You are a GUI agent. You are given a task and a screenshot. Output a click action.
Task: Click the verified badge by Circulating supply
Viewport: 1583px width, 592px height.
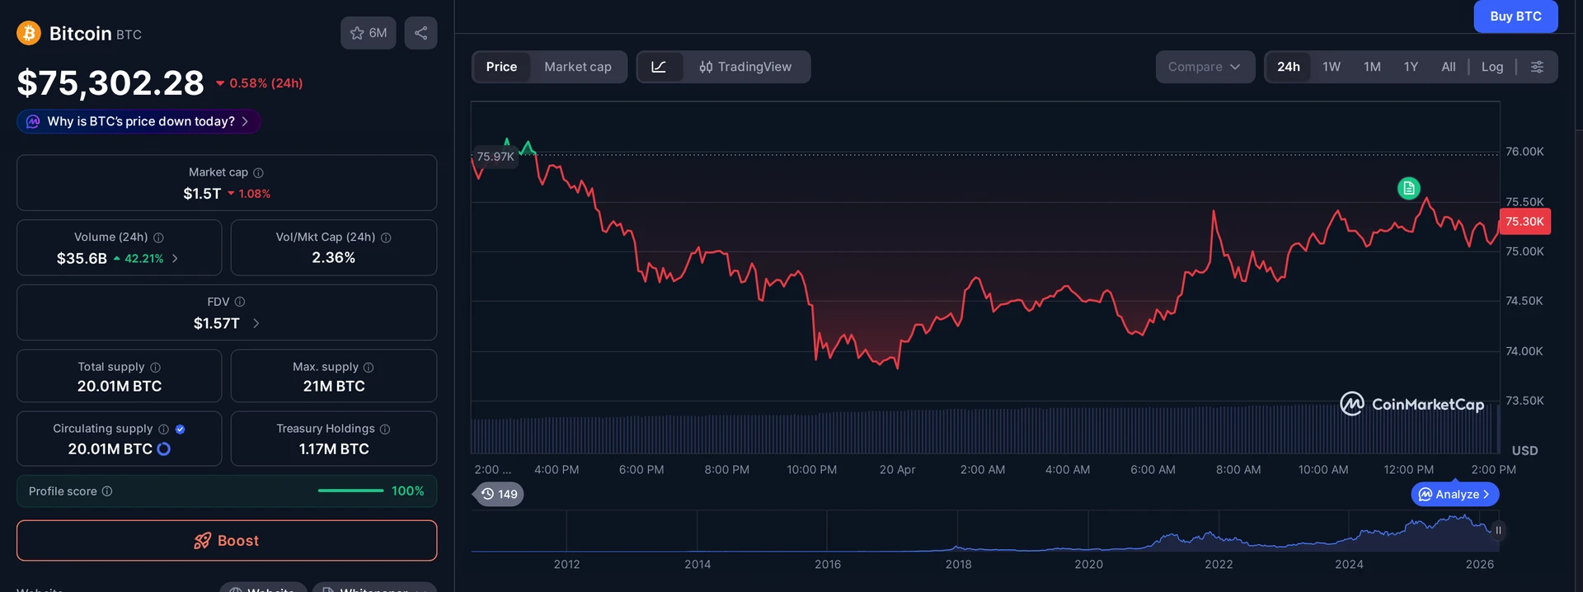click(180, 429)
